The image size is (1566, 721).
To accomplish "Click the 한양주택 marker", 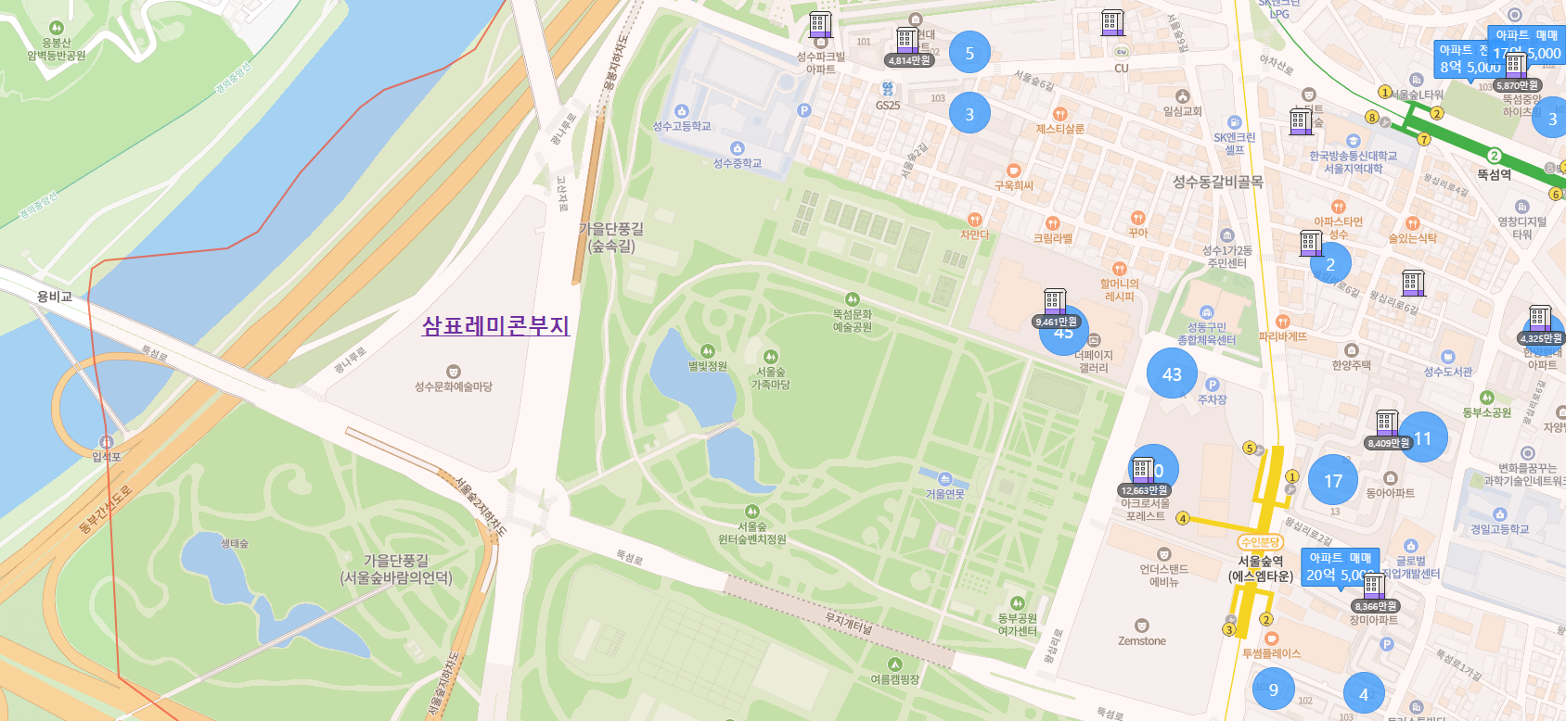I will [x=1351, y=350].
